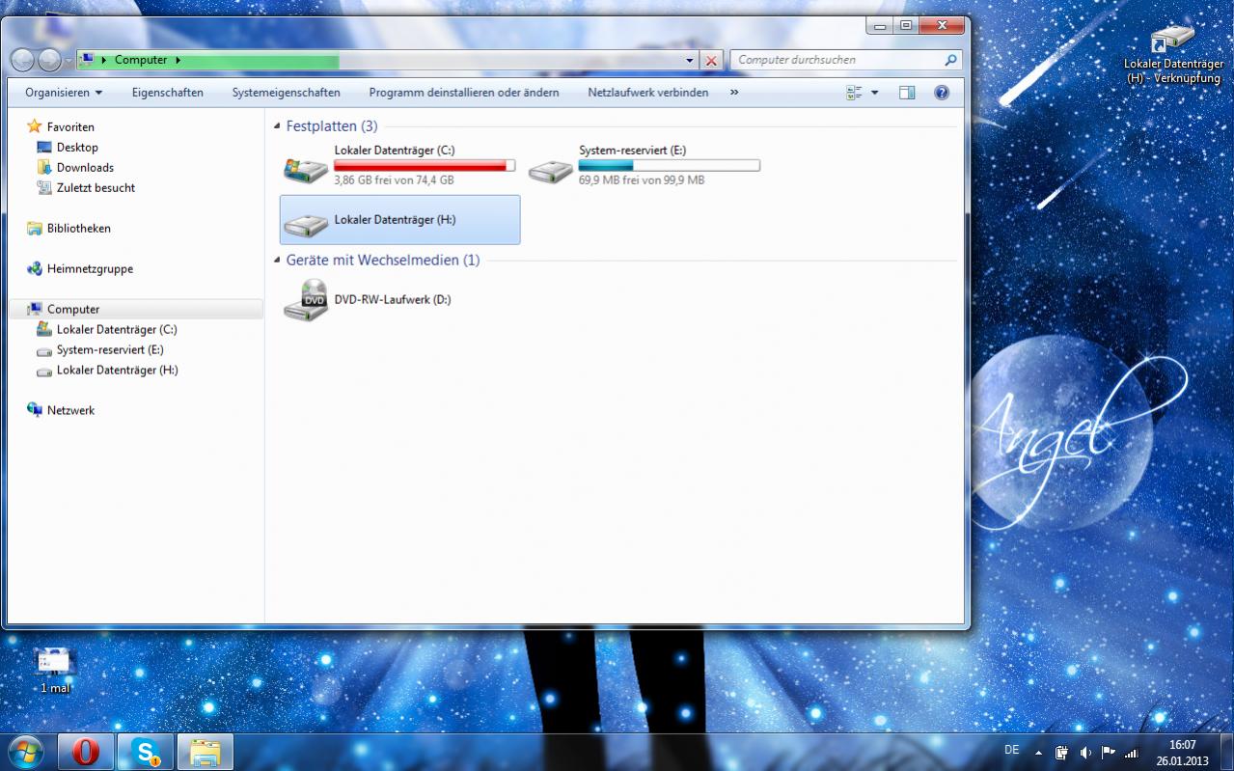
Task: Click Eigenschaften in the toolbar
Action: 168,93
